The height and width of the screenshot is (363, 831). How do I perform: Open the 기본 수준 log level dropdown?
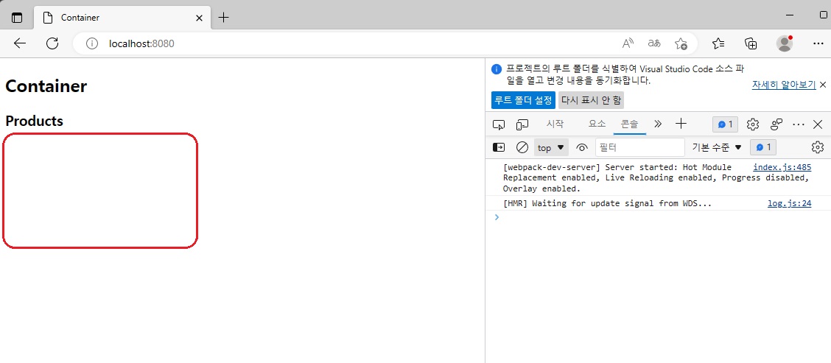[717, 147]
